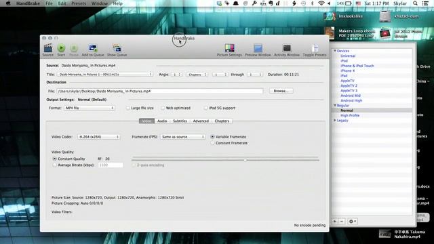Open the Presets menu

pos(79,3)
